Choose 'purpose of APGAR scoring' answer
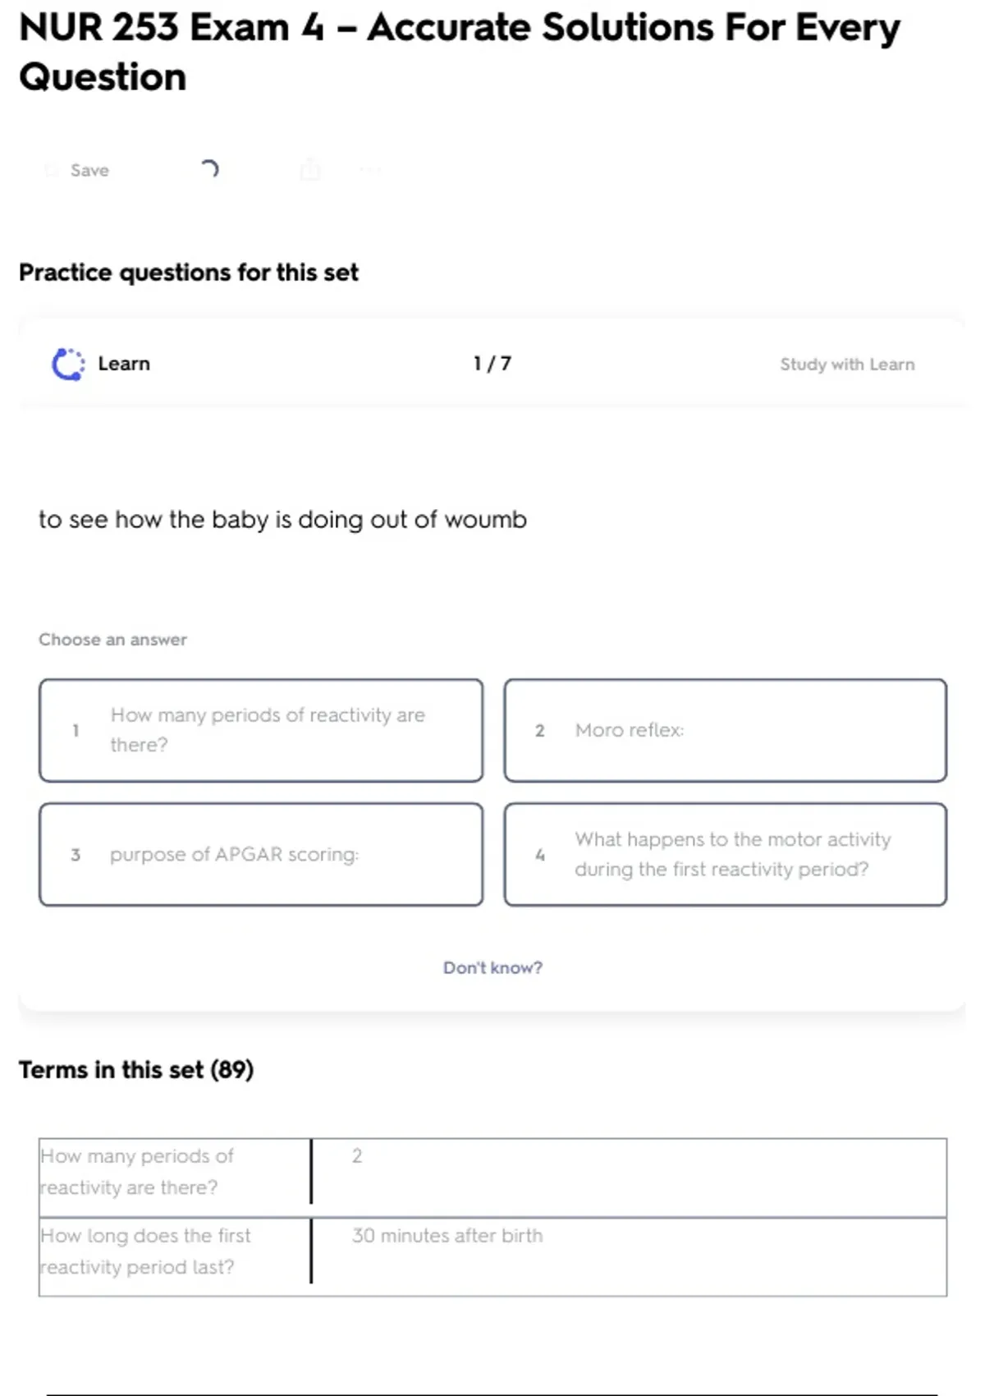Viewport: 985px width, 1396px height. coord(235,854)
